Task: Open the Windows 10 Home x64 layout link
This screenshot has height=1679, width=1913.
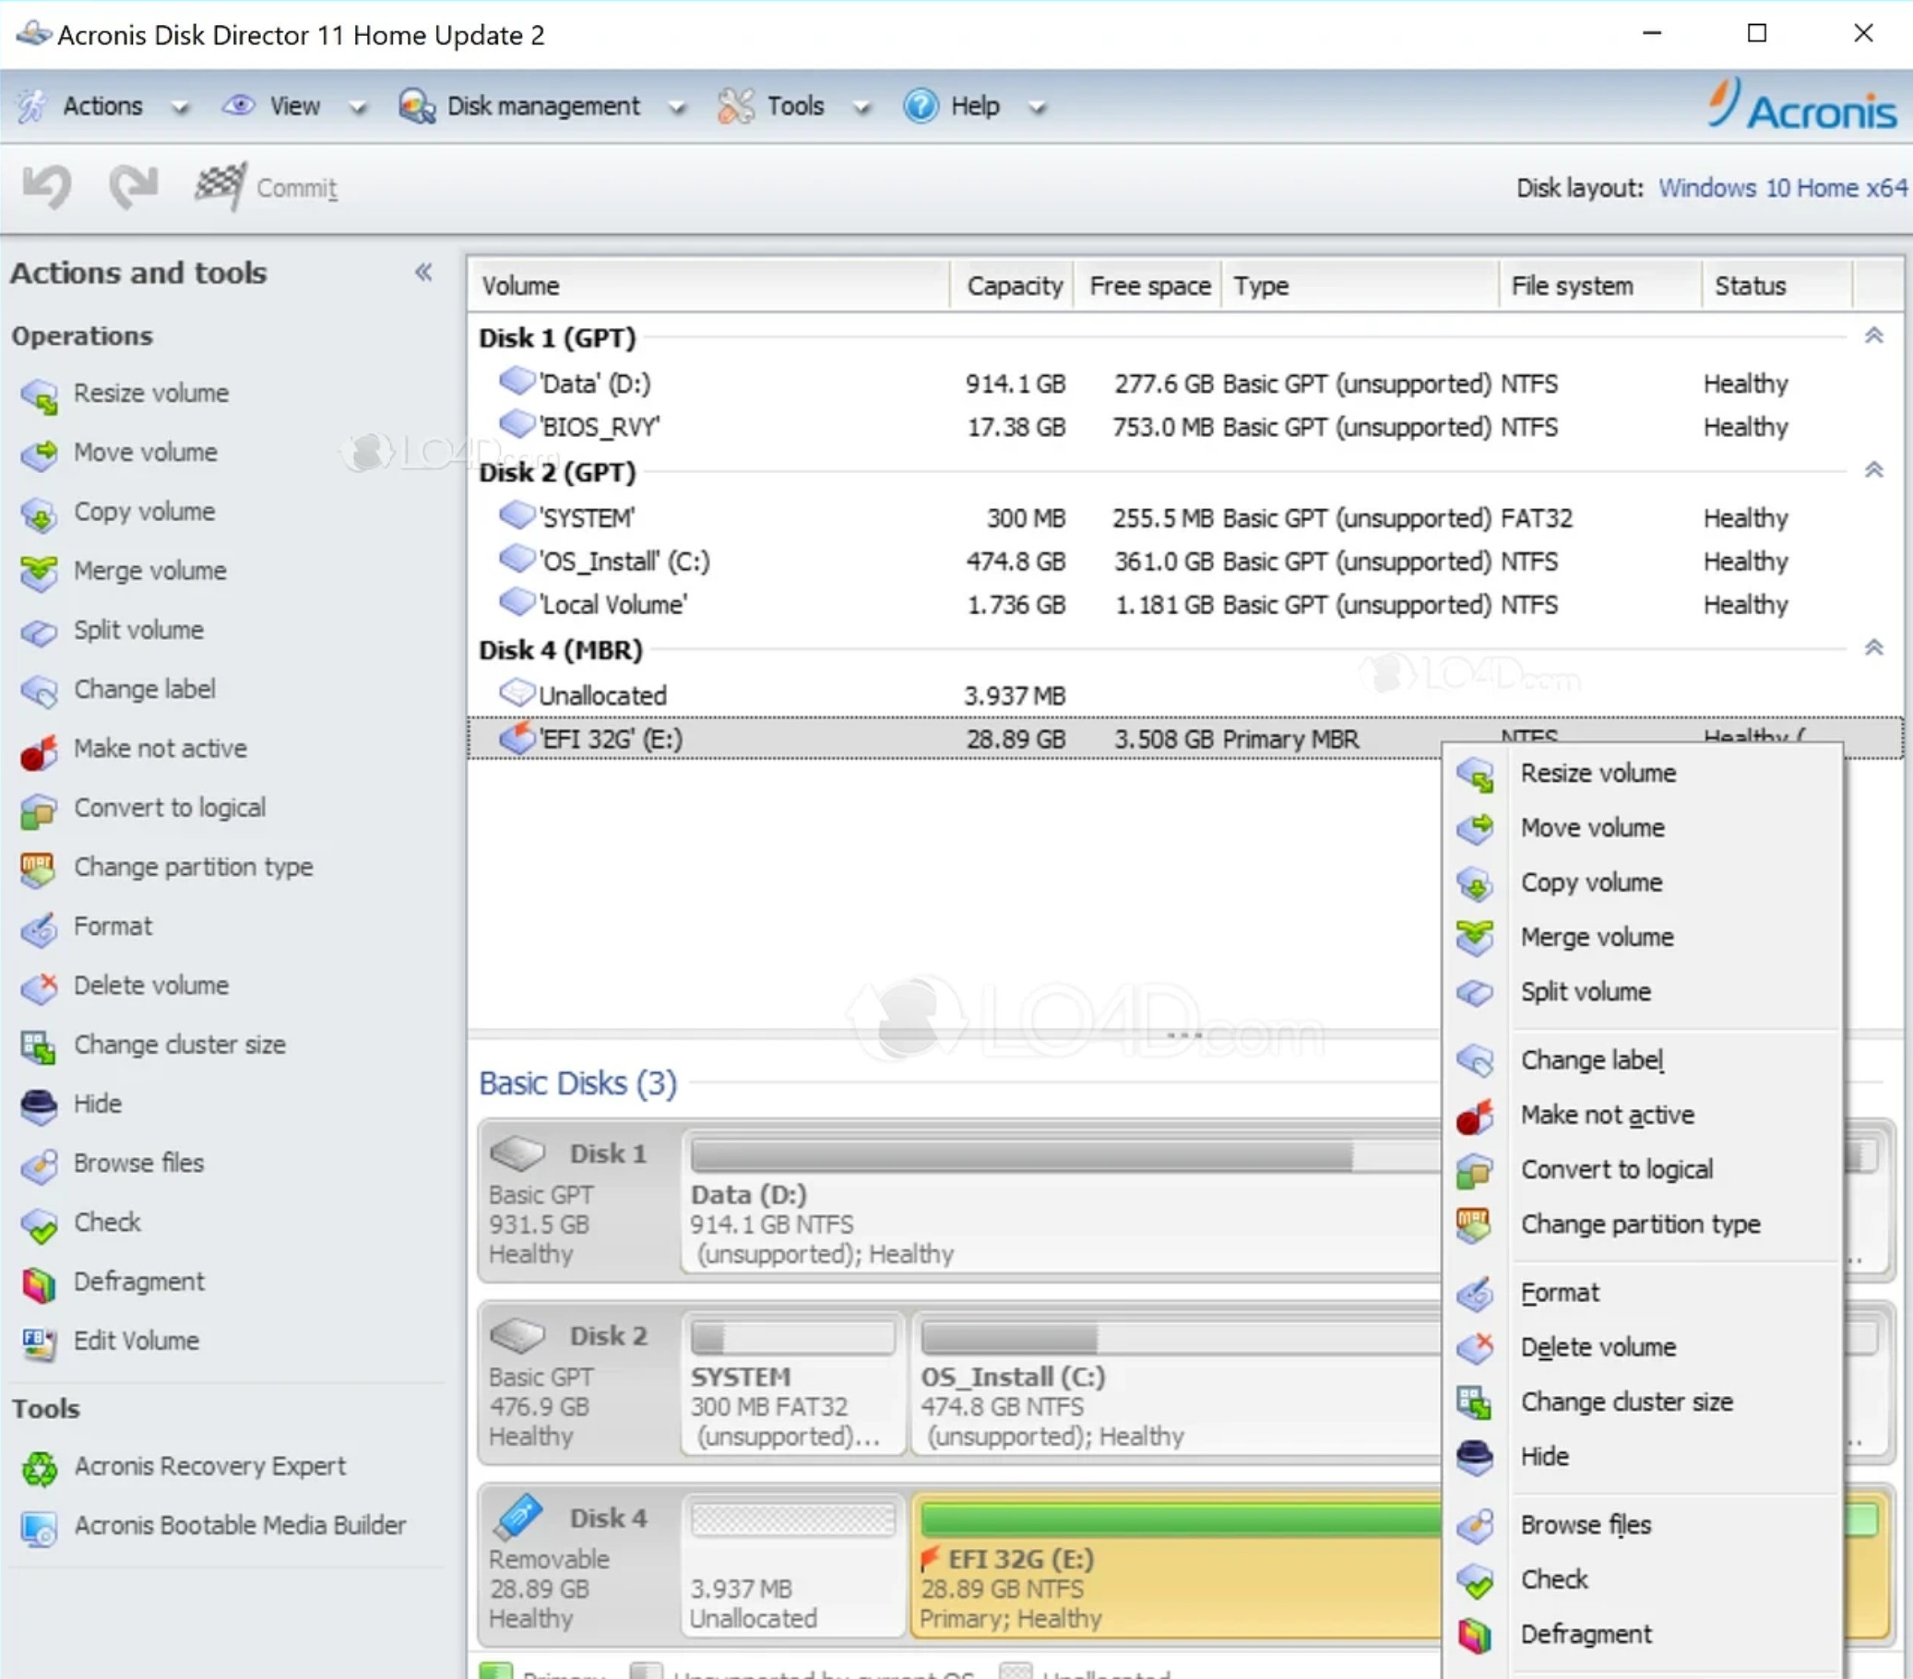Action: (1782, 188)
